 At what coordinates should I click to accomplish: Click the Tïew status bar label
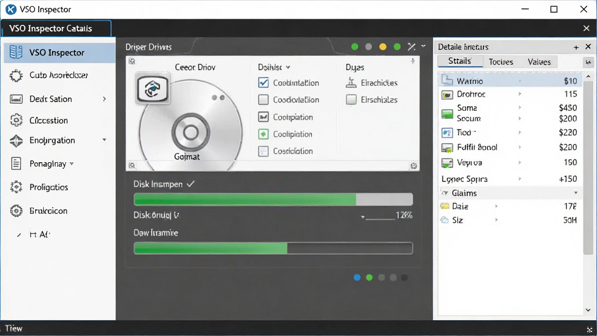pos(14,328)
